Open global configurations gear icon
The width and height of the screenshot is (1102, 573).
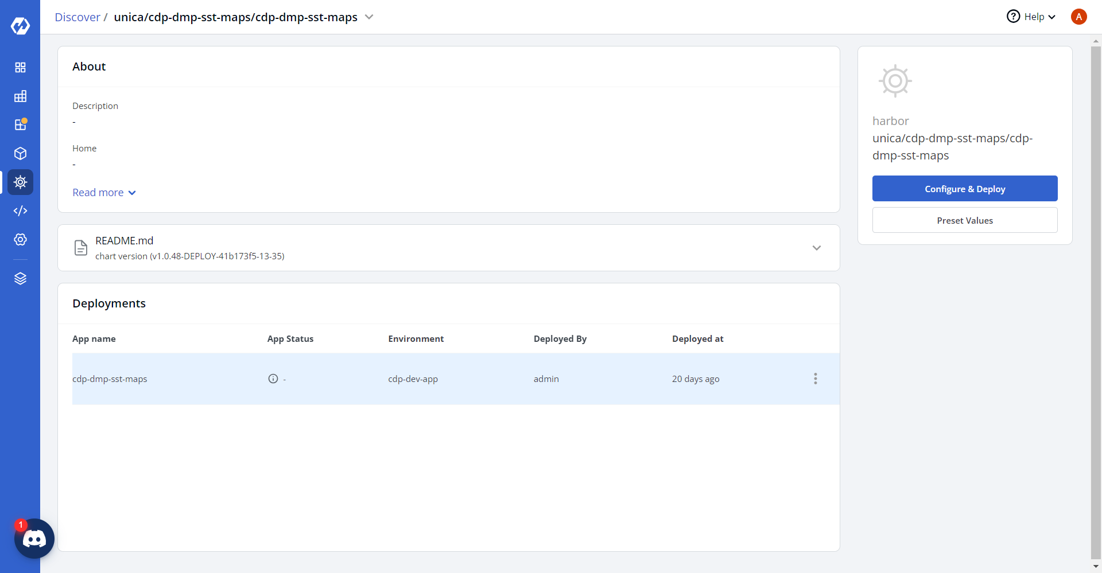pyautogui.click(x=20, y=240)
